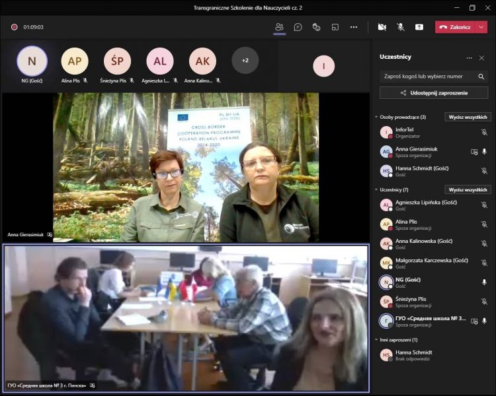This screenshot has width=496, height=396.
Task: Open the participants panel icon
Action: 279,27
